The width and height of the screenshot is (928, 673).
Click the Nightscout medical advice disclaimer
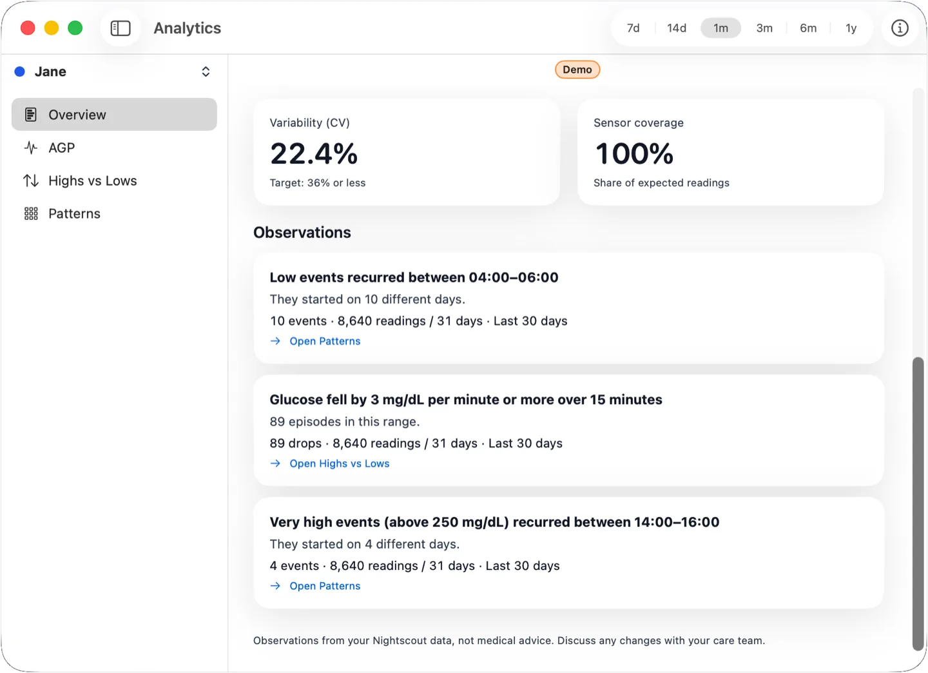click(x=509, y=641)
